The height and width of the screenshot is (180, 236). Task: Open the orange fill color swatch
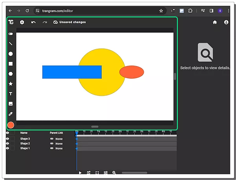point(11,125)
